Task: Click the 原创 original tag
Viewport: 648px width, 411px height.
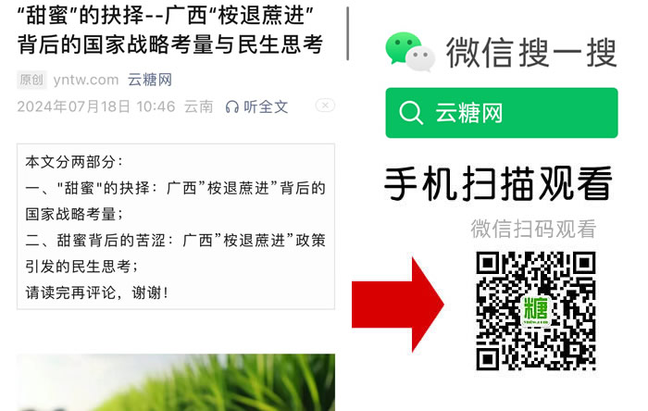Action: (x=31, y=80)
